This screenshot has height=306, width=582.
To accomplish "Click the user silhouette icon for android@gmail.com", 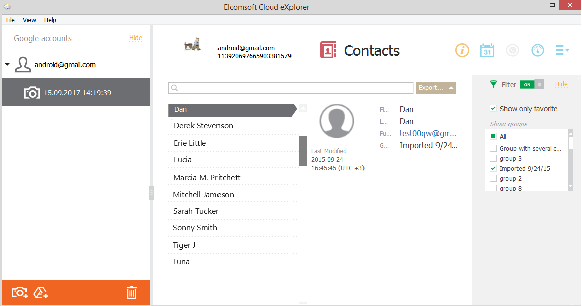I will [x=23, y=65].
